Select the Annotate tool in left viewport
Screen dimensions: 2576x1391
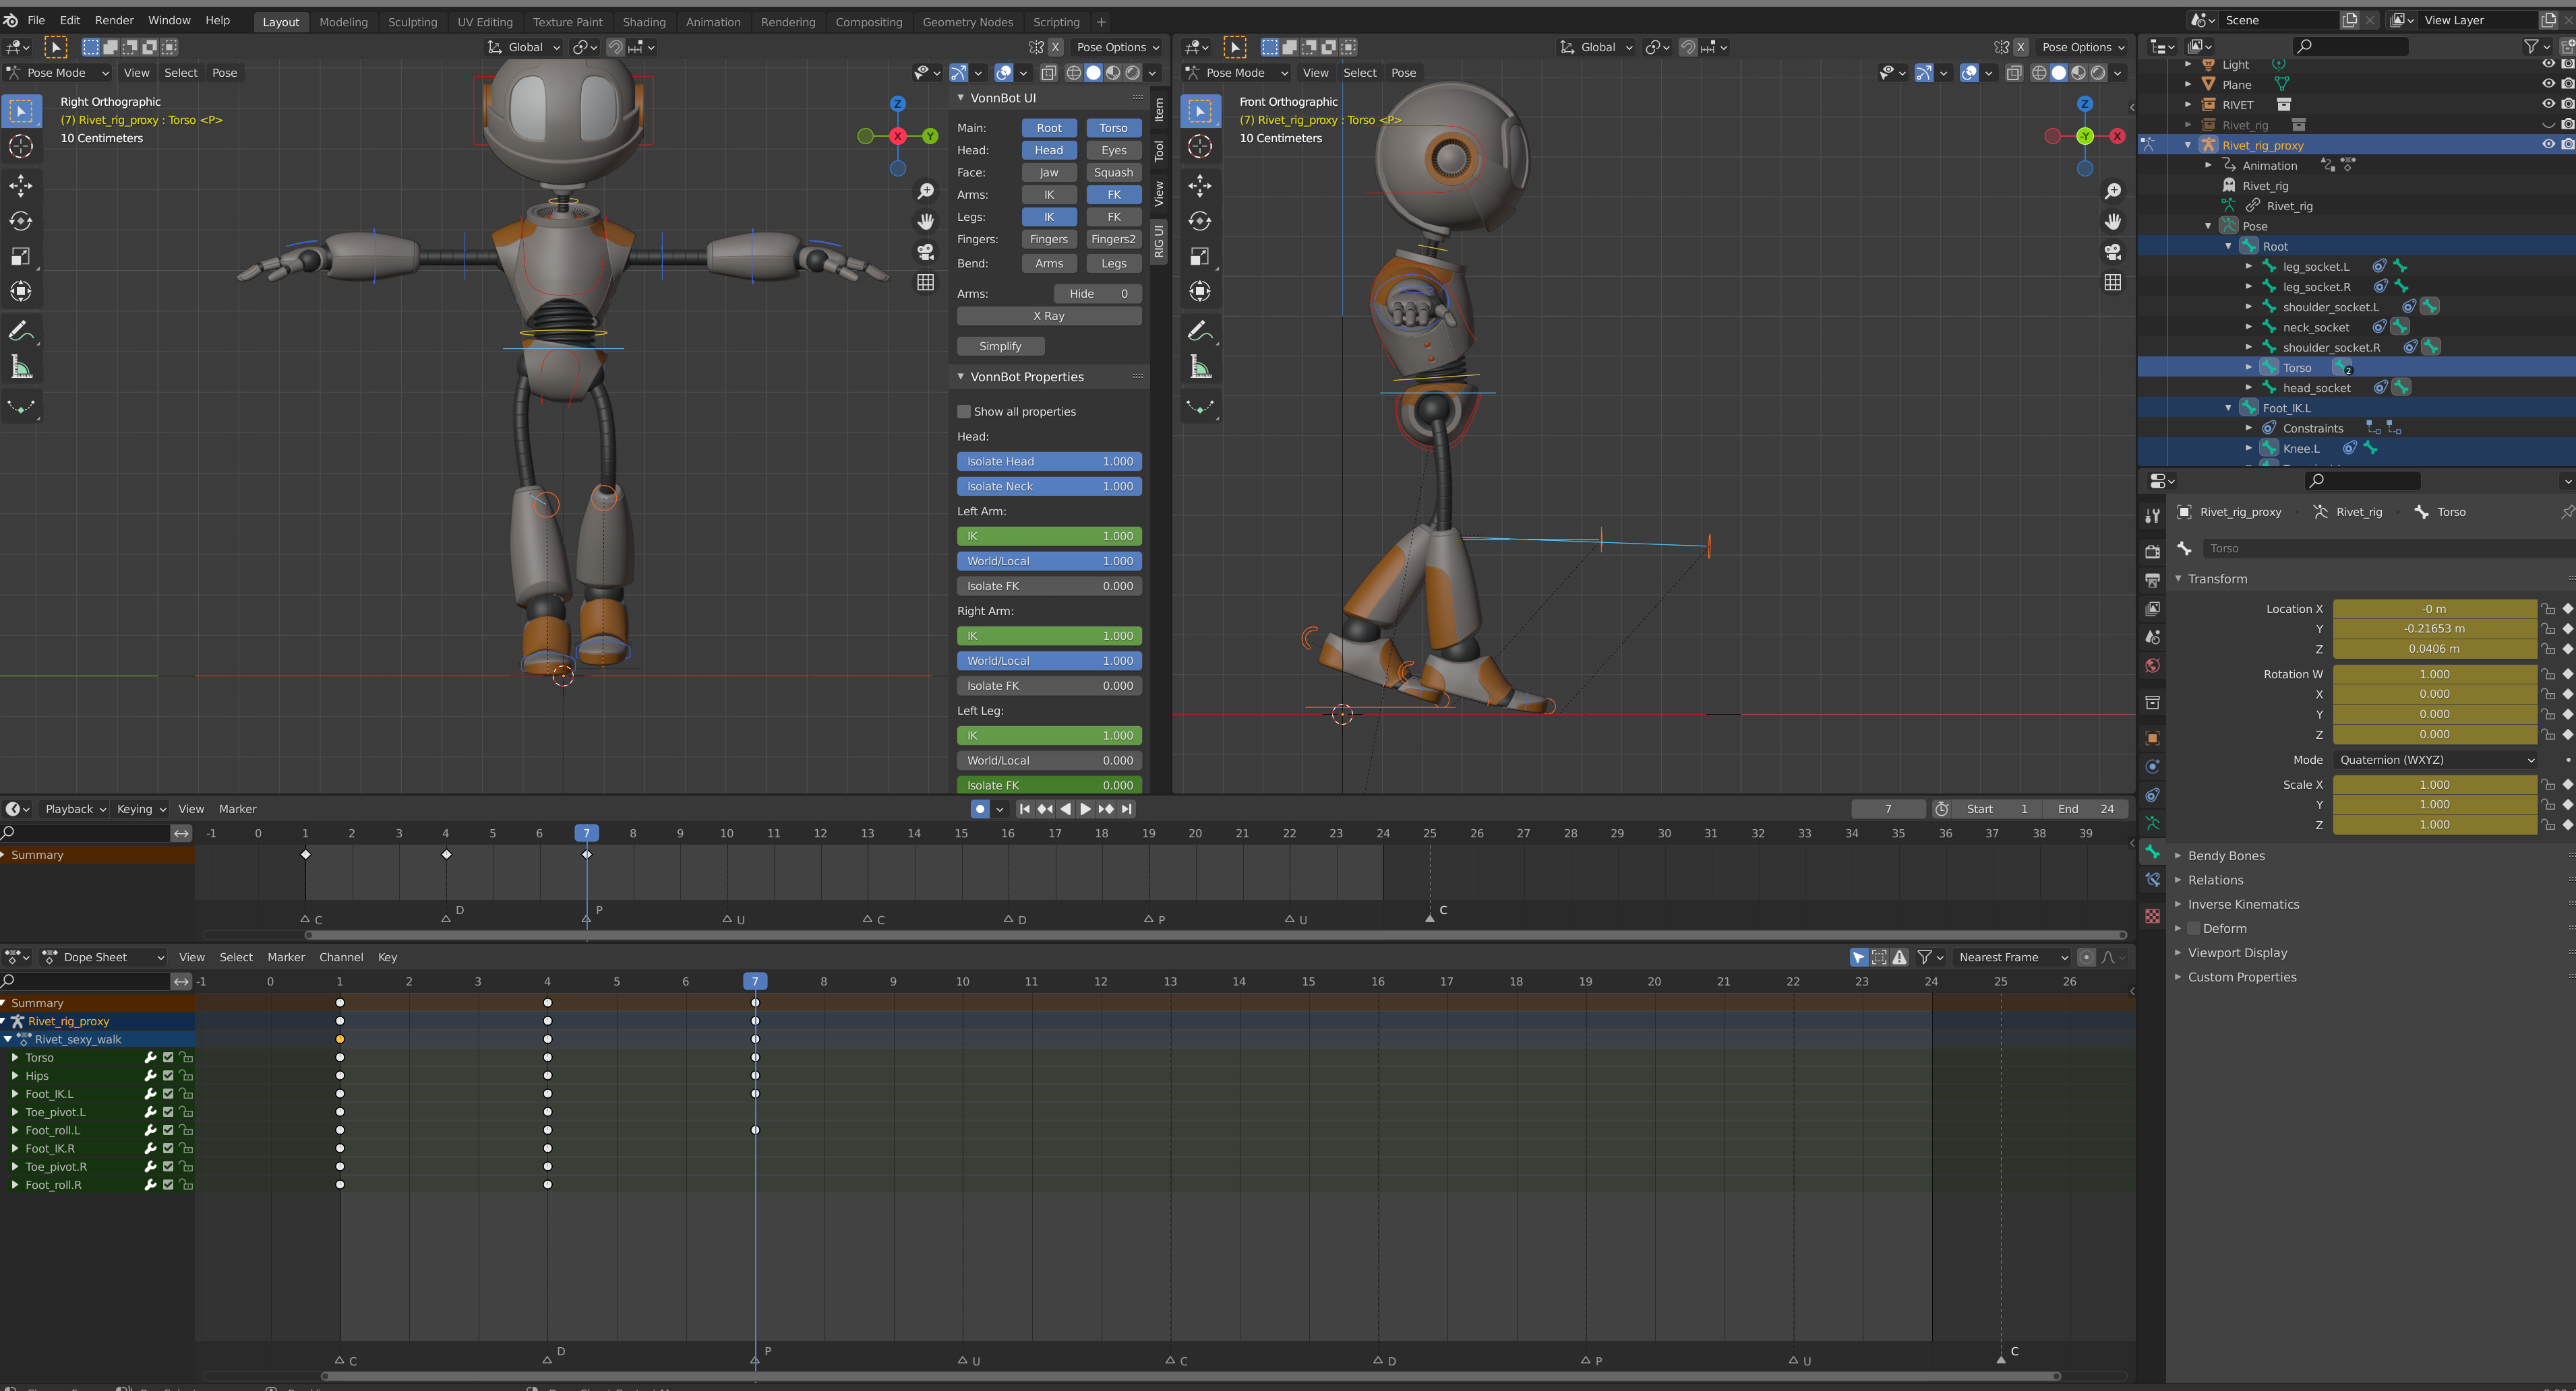[x=21, y=331]
